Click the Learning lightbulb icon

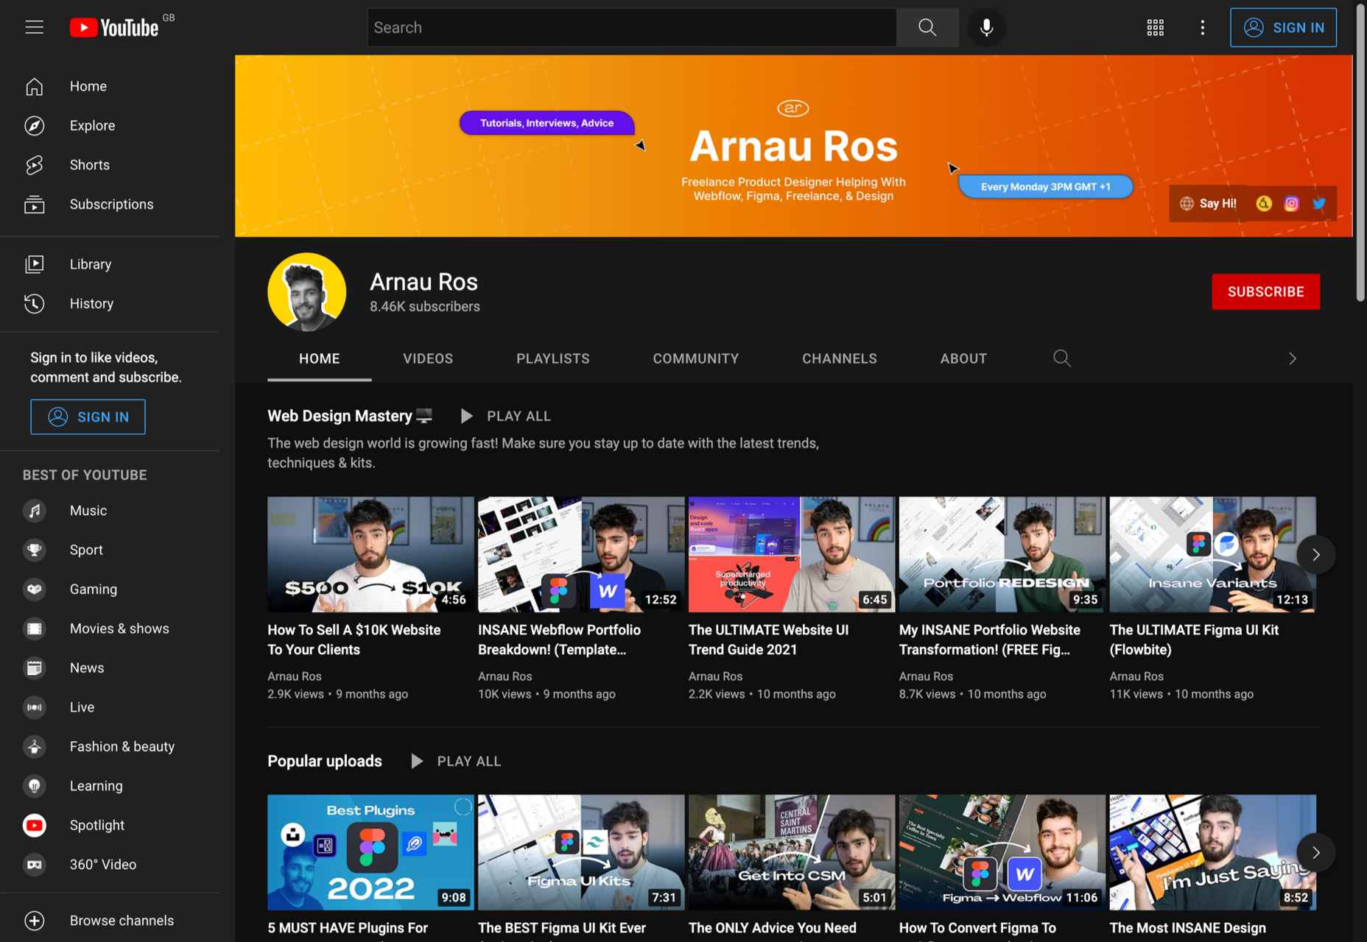pos(34,786)
